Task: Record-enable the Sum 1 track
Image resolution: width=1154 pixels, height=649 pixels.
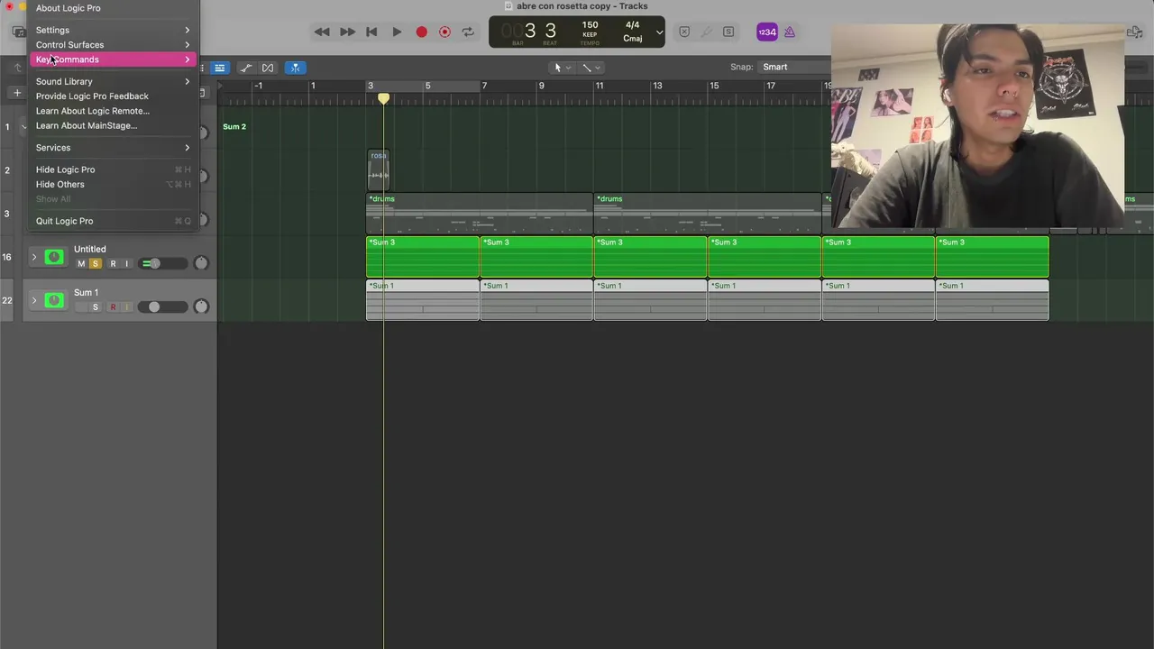Action: 113,307
